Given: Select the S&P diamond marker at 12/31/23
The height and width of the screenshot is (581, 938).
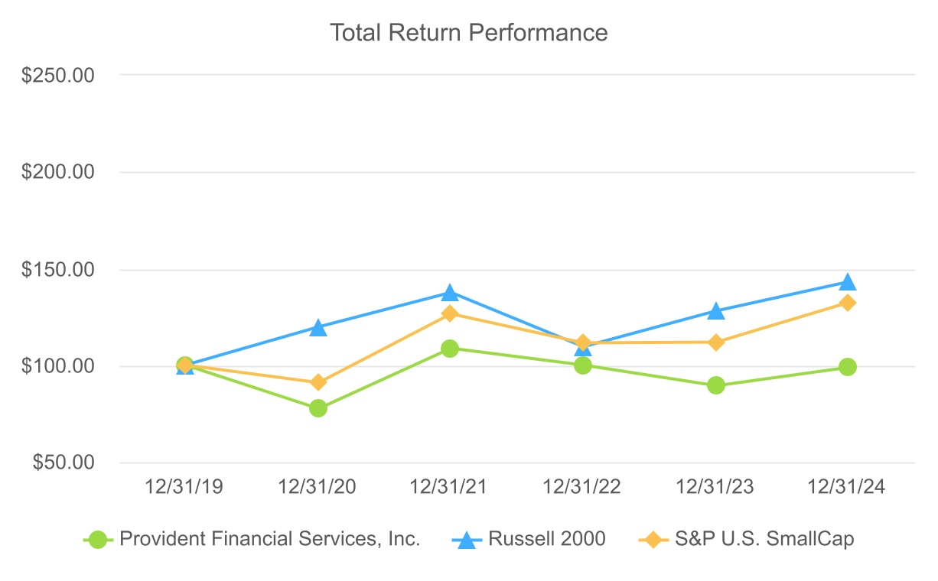Looking at the screenshot, I should click(715, 342).
